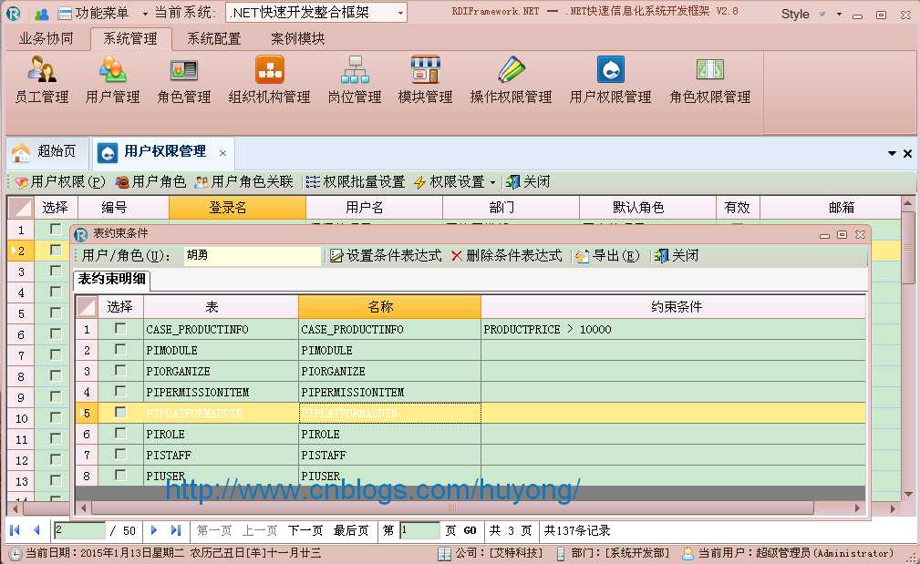Click 用户权限(P) toolbar button

pyautogui.click(x=60, y=182)
